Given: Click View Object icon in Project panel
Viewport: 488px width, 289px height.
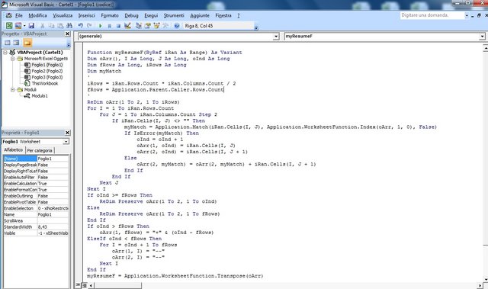Looking at the screenshot, I should coord(16,43).
